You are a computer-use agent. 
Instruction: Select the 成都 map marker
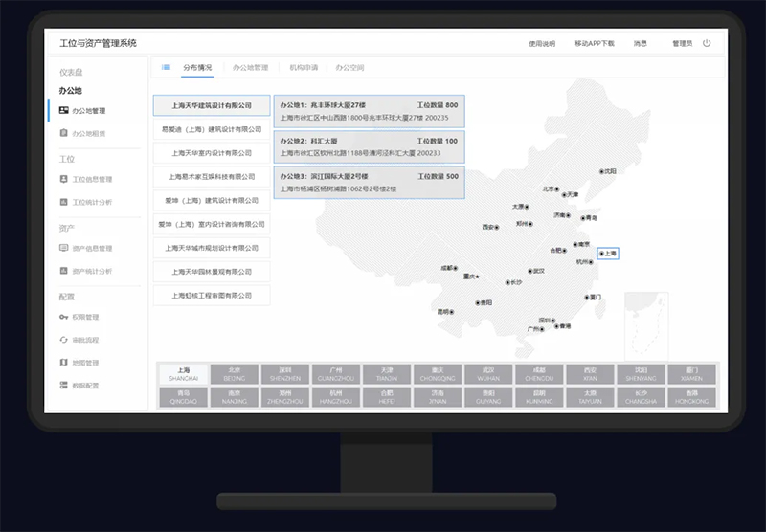point(449,268)
